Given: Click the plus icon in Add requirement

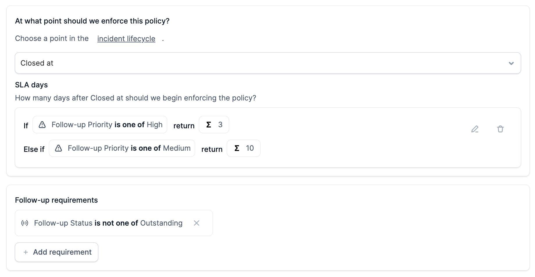Looking at the screenshot, I should pyautogui.click(x=26, y=252).
